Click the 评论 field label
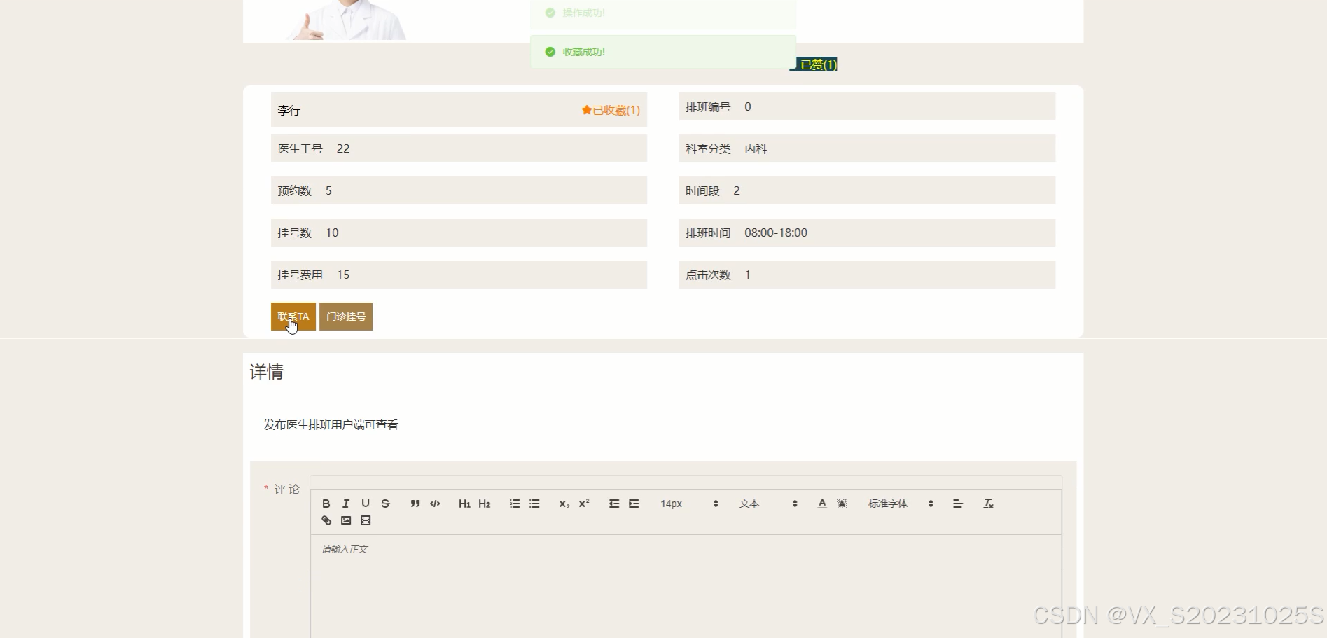This screenshot has width=1327, height=638. (x=286, y=489)
